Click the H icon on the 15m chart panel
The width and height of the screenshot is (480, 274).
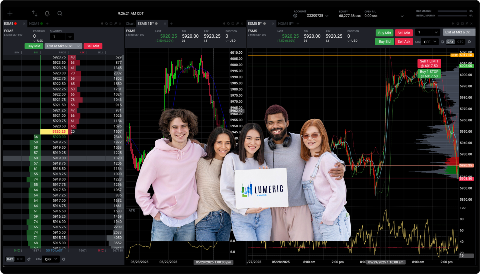224,24
